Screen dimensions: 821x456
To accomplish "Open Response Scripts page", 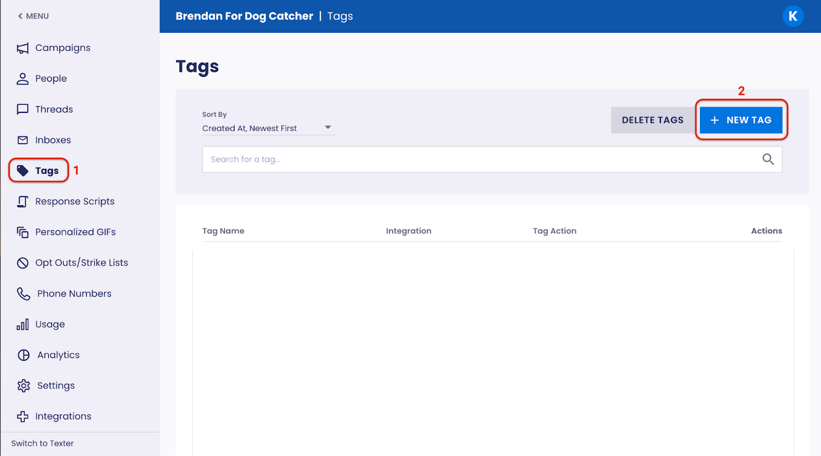I will pos(75,202).
